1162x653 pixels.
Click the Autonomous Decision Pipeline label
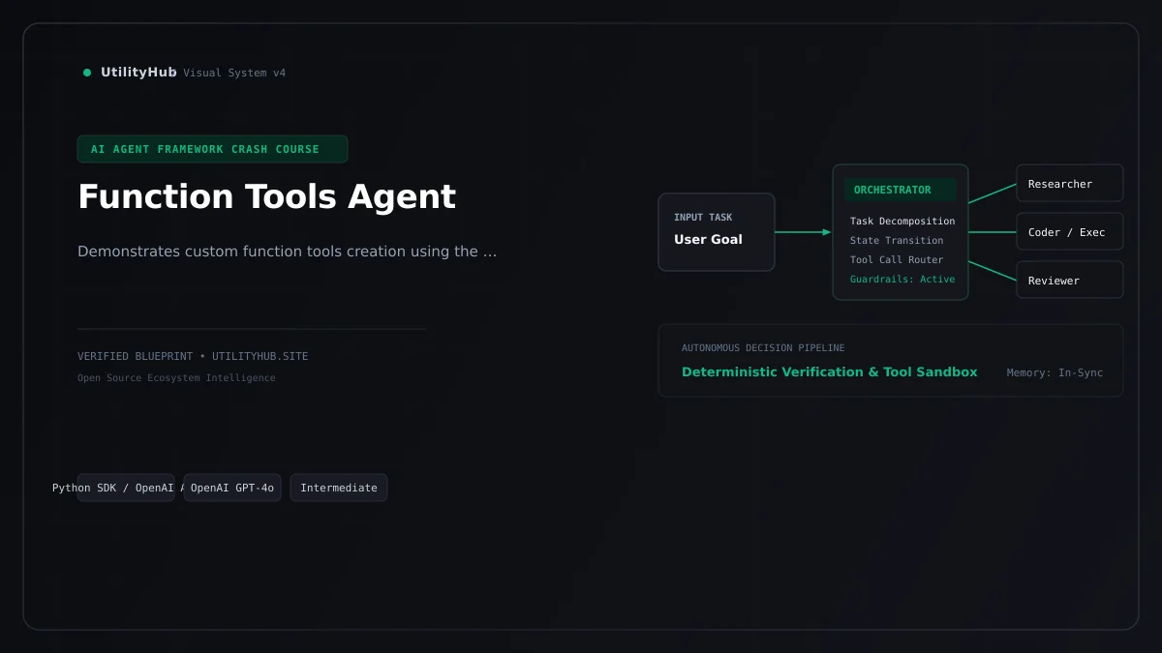point(763,348)
